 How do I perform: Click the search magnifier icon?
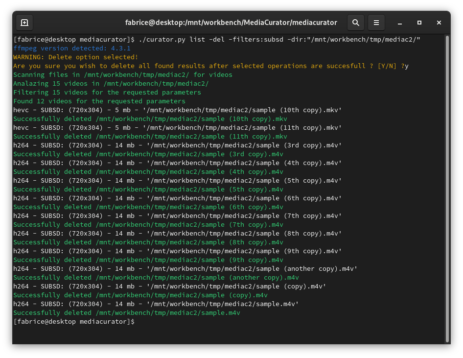point(356,23)
